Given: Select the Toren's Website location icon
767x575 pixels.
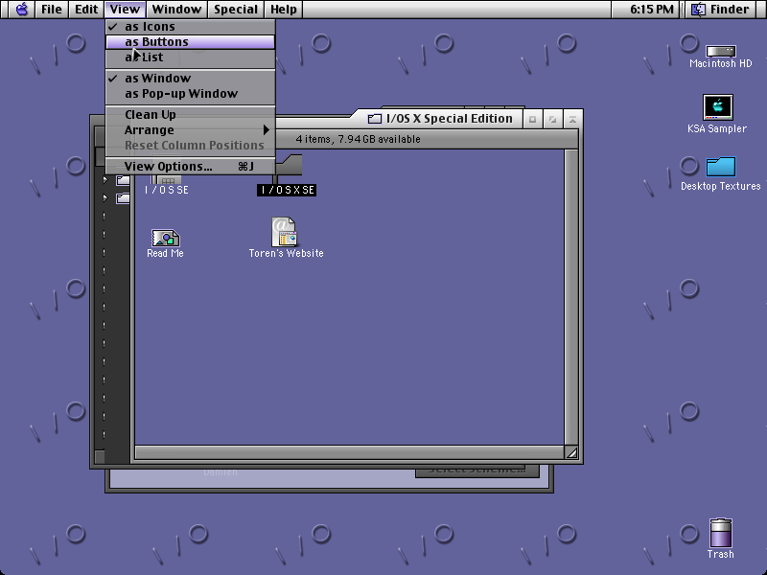Looking at the screenshot, I should [284, 232].
